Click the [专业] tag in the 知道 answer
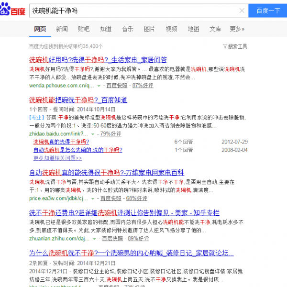 [37, 117]
